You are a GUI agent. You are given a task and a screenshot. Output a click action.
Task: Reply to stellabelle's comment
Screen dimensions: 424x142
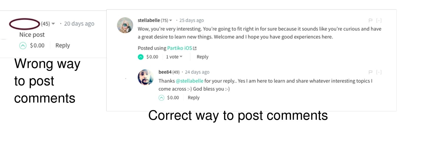(x=203, y=57)
